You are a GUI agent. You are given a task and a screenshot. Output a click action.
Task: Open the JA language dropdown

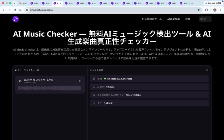[205, 19]
